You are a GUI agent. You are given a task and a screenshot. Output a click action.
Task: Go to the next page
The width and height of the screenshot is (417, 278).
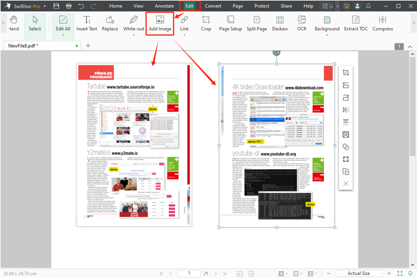[x=216, y=273]
